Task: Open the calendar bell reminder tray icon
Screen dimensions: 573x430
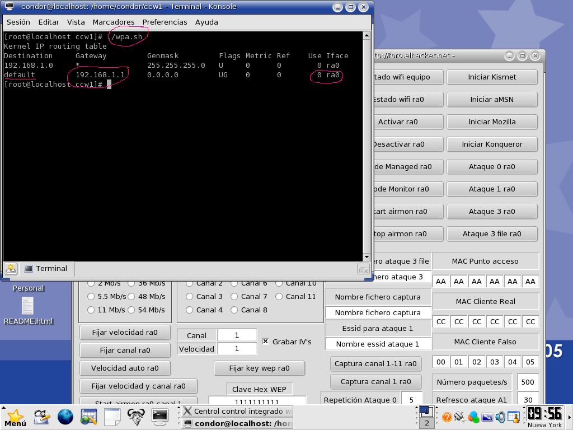Action: (x=514, y=417)
